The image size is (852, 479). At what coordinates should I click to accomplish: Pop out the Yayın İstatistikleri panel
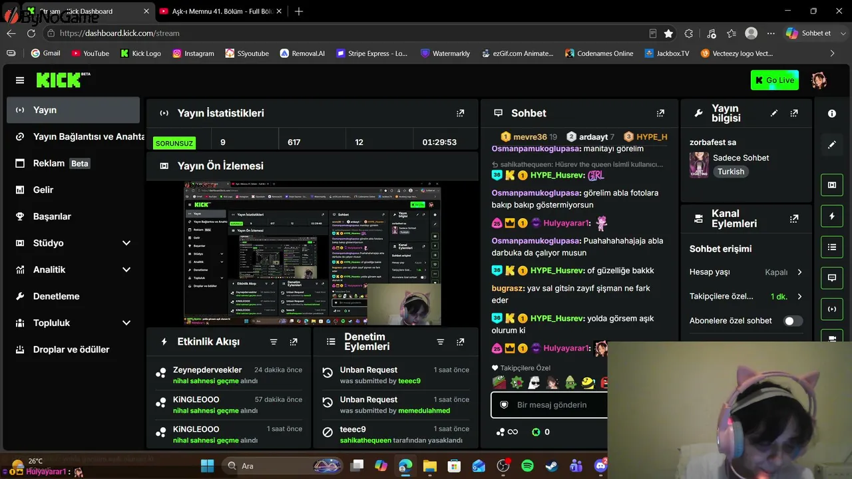[460, 113]
